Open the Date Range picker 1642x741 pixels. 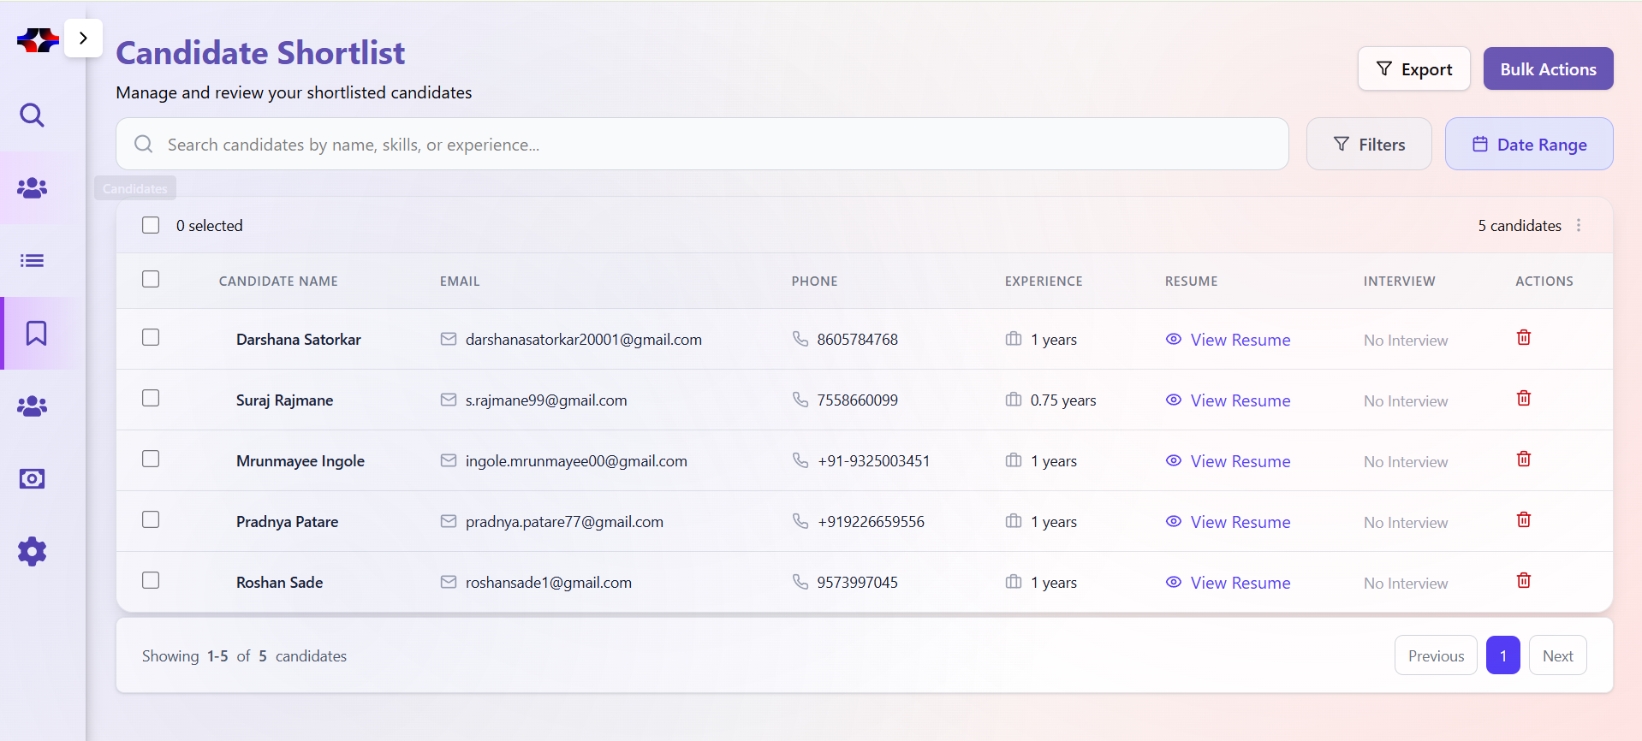pyautogui.click(x=1528, y=145)
